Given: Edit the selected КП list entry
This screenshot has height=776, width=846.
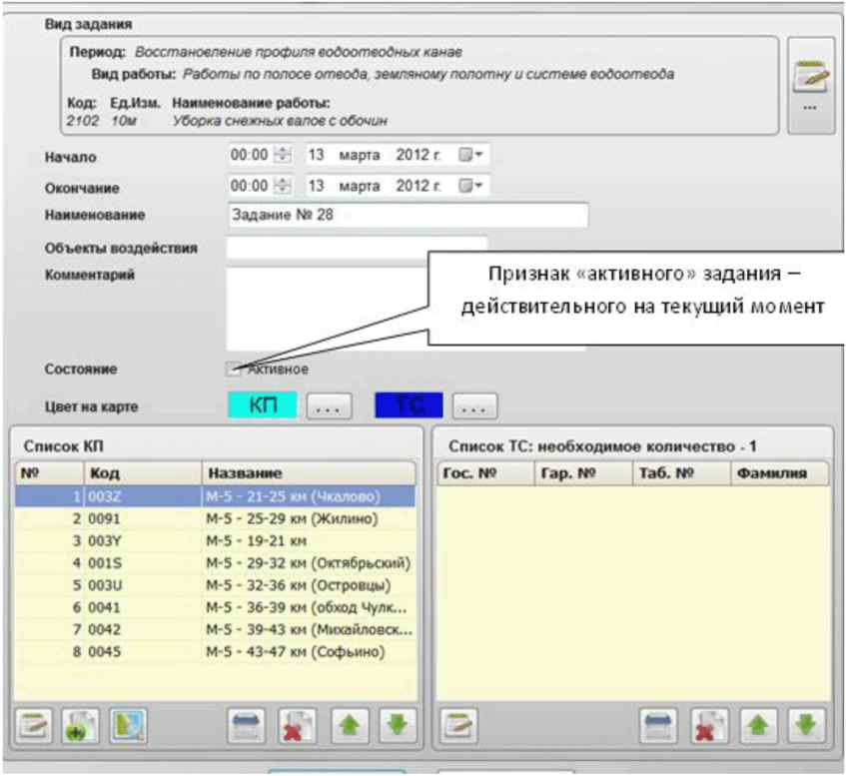Looking at the screenshot, I should (33, 726).
